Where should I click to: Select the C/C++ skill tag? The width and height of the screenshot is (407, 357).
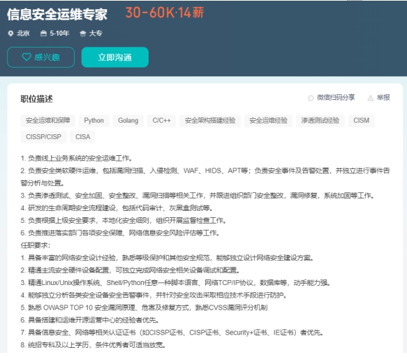tap(161, 121)
